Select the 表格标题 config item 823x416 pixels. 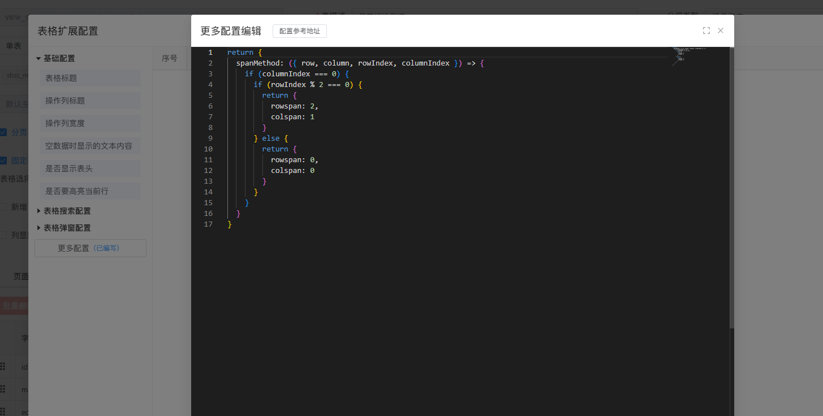(91, 78)
